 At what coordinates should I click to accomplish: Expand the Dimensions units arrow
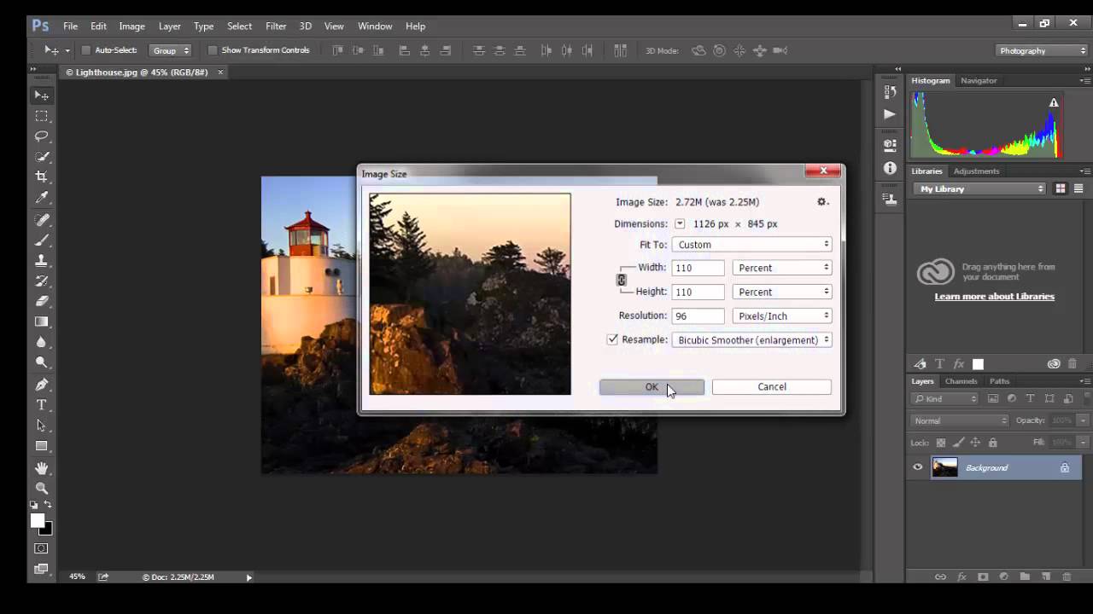[x=680, y=224]
